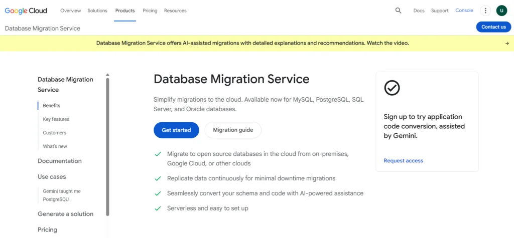
Task: Open search with the magnifier icon
Action: [x=398, y=11]
